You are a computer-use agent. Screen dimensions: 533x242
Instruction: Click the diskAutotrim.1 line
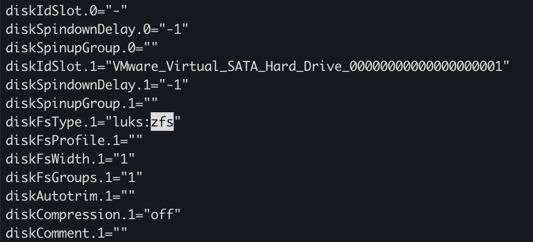tap(70, 196)
